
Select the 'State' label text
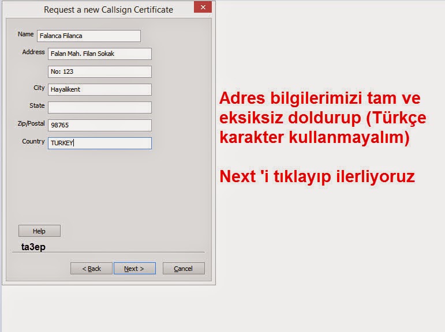click(37, 105)
